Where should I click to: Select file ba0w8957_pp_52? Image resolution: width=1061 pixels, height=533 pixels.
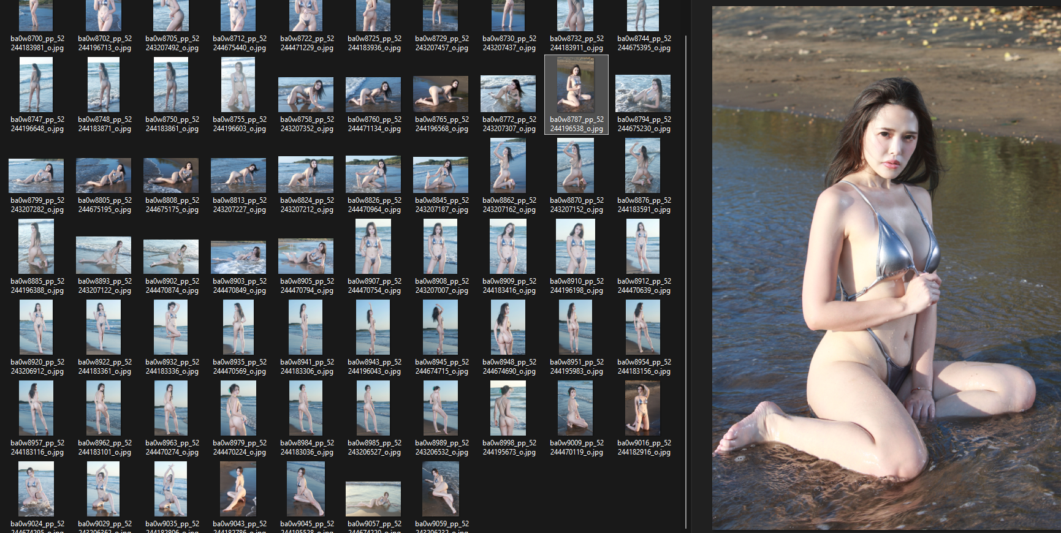click(36, 408)
